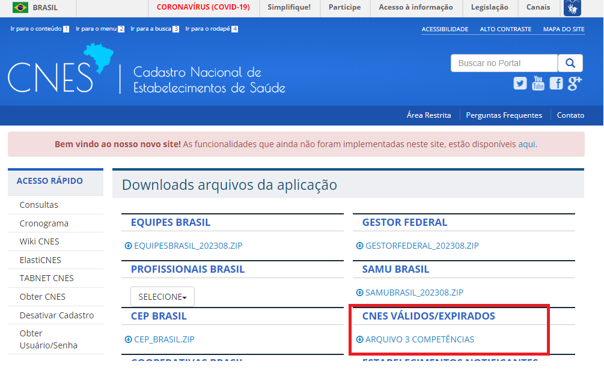This screenshot has width=604, height=370.
Task: Expand the Canais menu
Action: click(x=538, y=8)
